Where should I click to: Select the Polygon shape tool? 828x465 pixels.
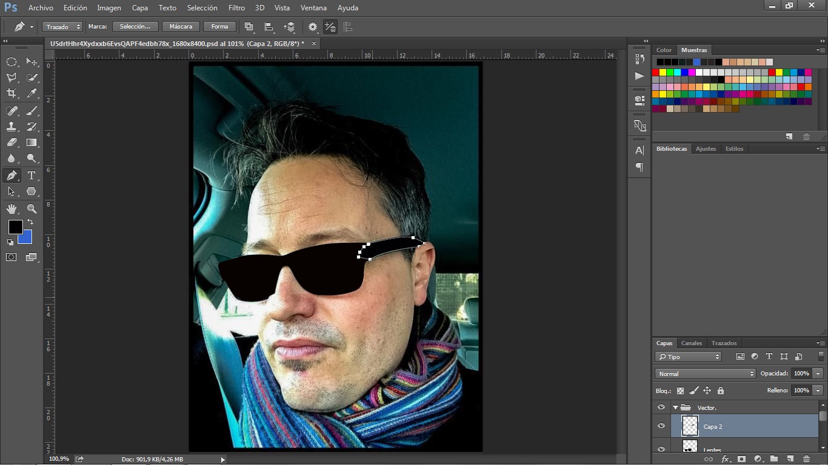tap(32, 191)
